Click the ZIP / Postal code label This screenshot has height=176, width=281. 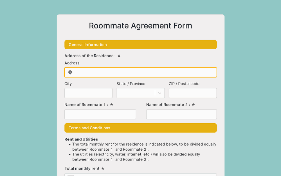point(184,84)
